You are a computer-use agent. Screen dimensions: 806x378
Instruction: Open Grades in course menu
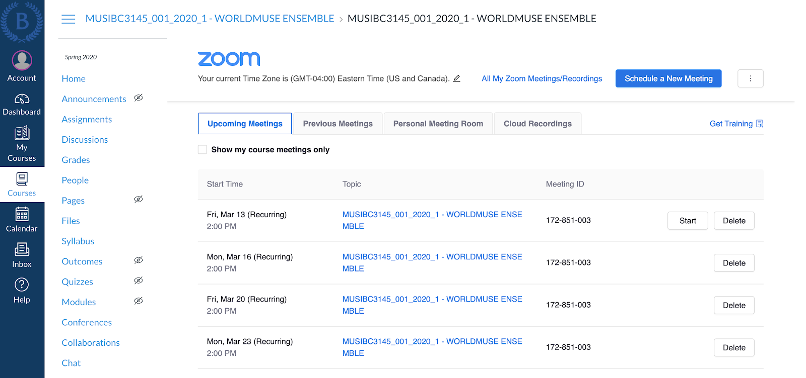coord(76,160)
